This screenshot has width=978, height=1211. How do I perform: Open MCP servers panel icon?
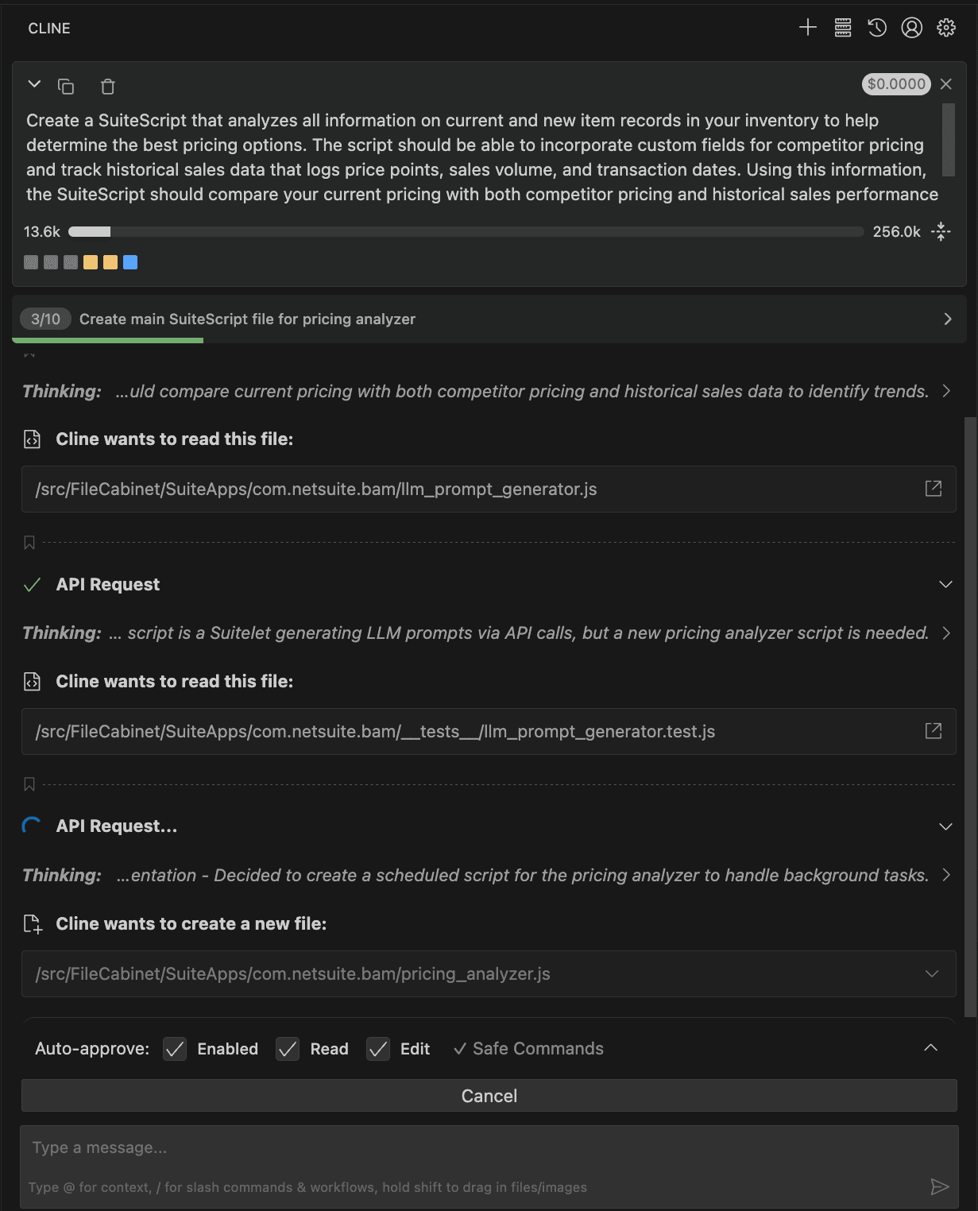(843, 28)
